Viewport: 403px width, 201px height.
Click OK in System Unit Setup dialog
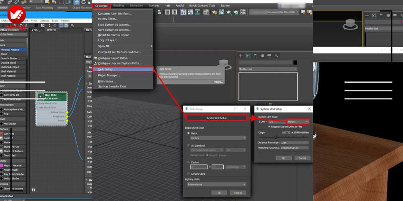coord(284,158)
